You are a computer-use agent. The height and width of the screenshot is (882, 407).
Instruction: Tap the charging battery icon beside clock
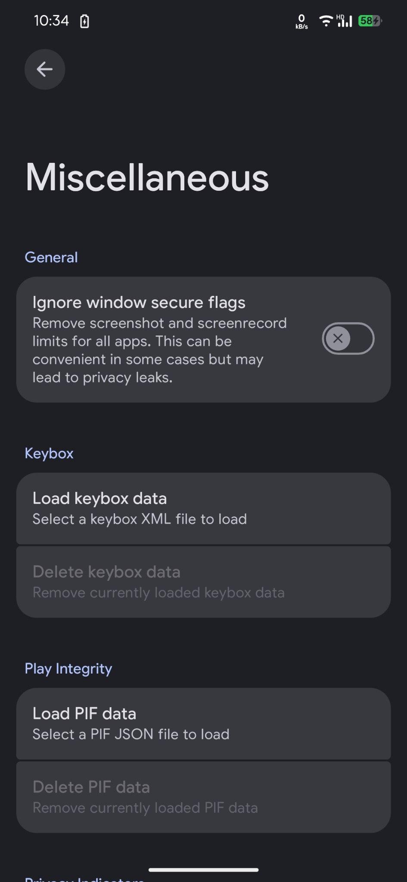(85, 21)
